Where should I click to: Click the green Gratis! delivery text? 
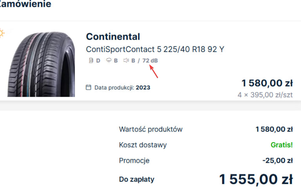(281, 145)
